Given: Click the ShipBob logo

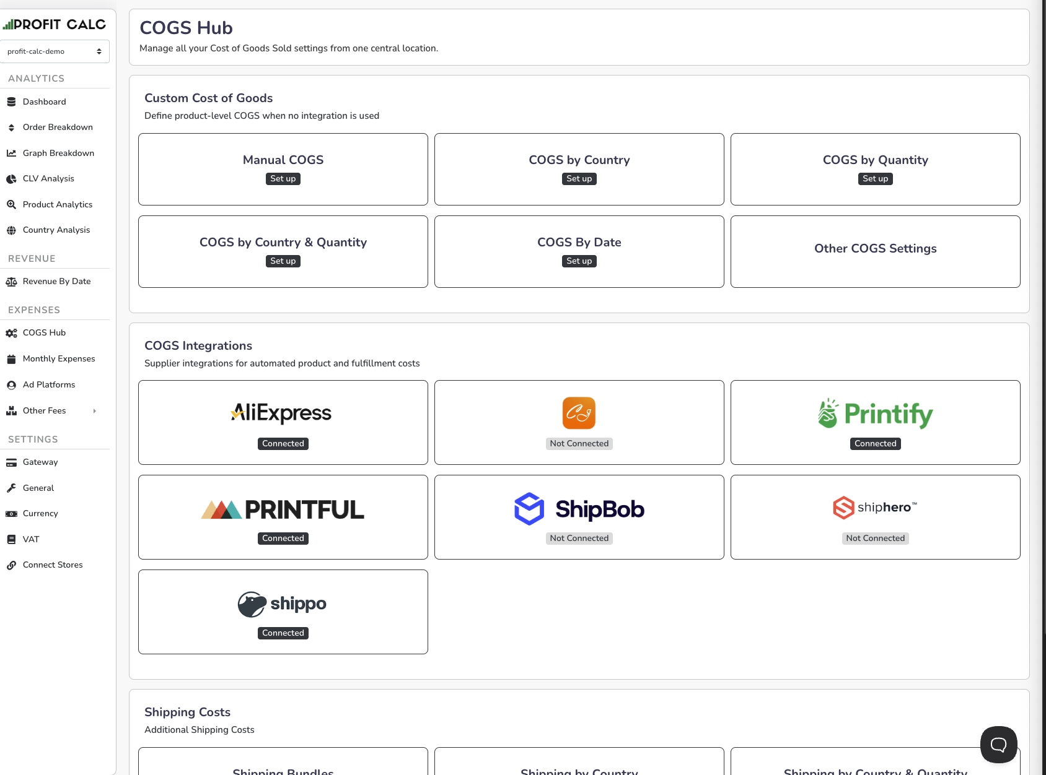Looking at the screenshot, I should [579, 509].
